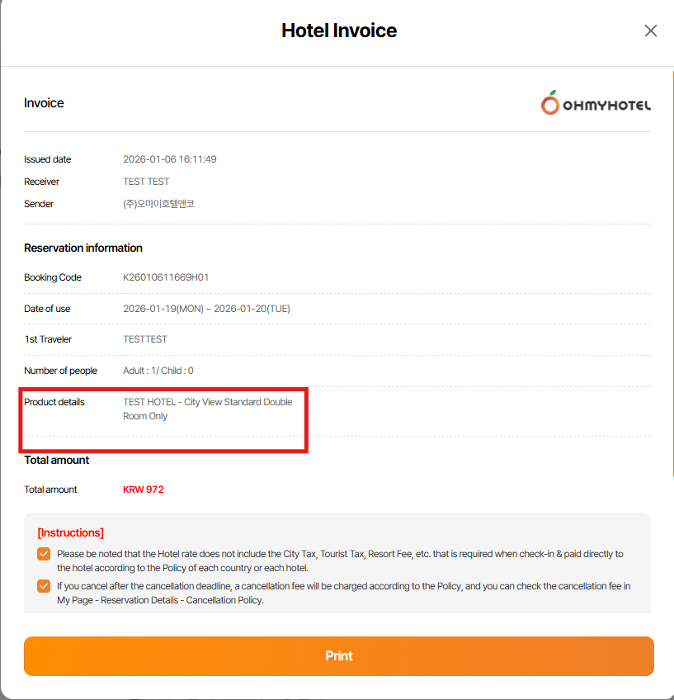Viewport: 674px width, 700px height.
Task: Click the date of use range
Action: (206, 309)
